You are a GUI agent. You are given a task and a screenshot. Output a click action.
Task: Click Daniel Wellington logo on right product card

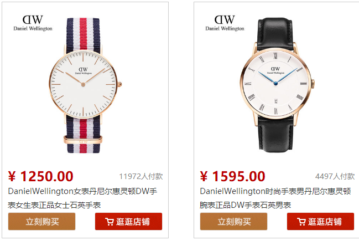(x=225, y=23)
